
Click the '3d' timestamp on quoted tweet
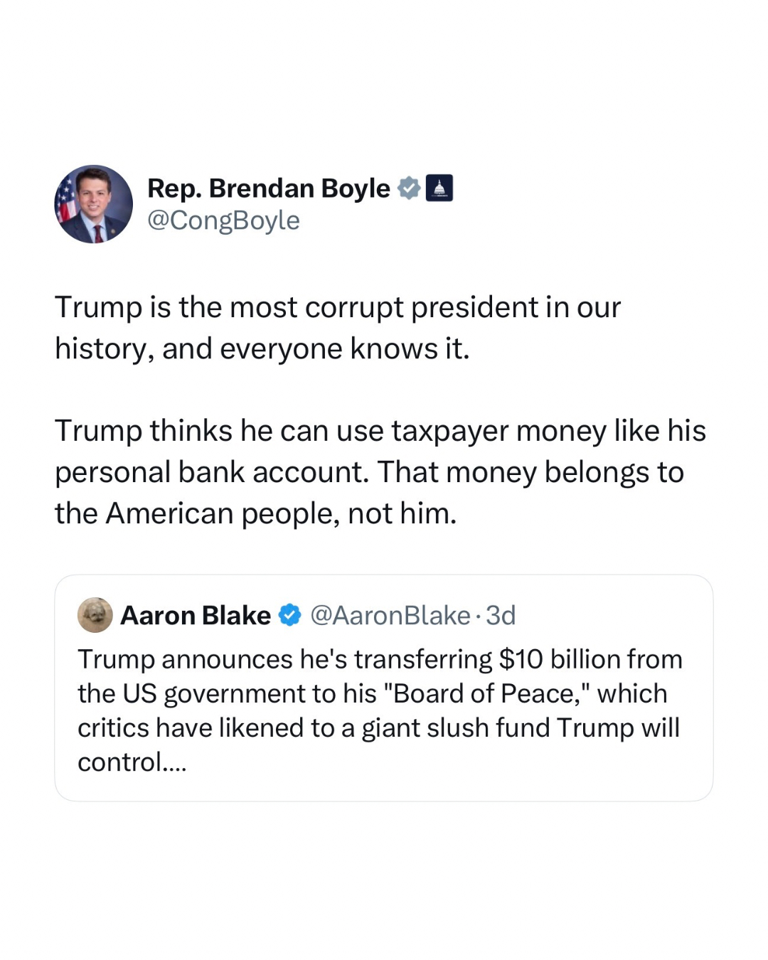tap(501, 615)
